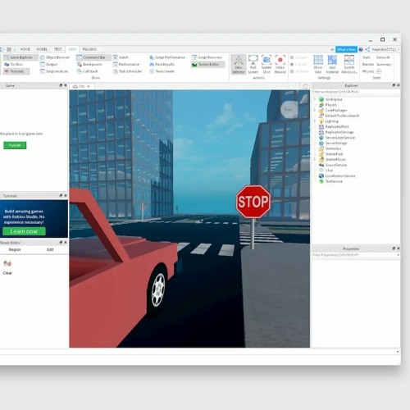Select TestService in Explorer

(330, 181)
